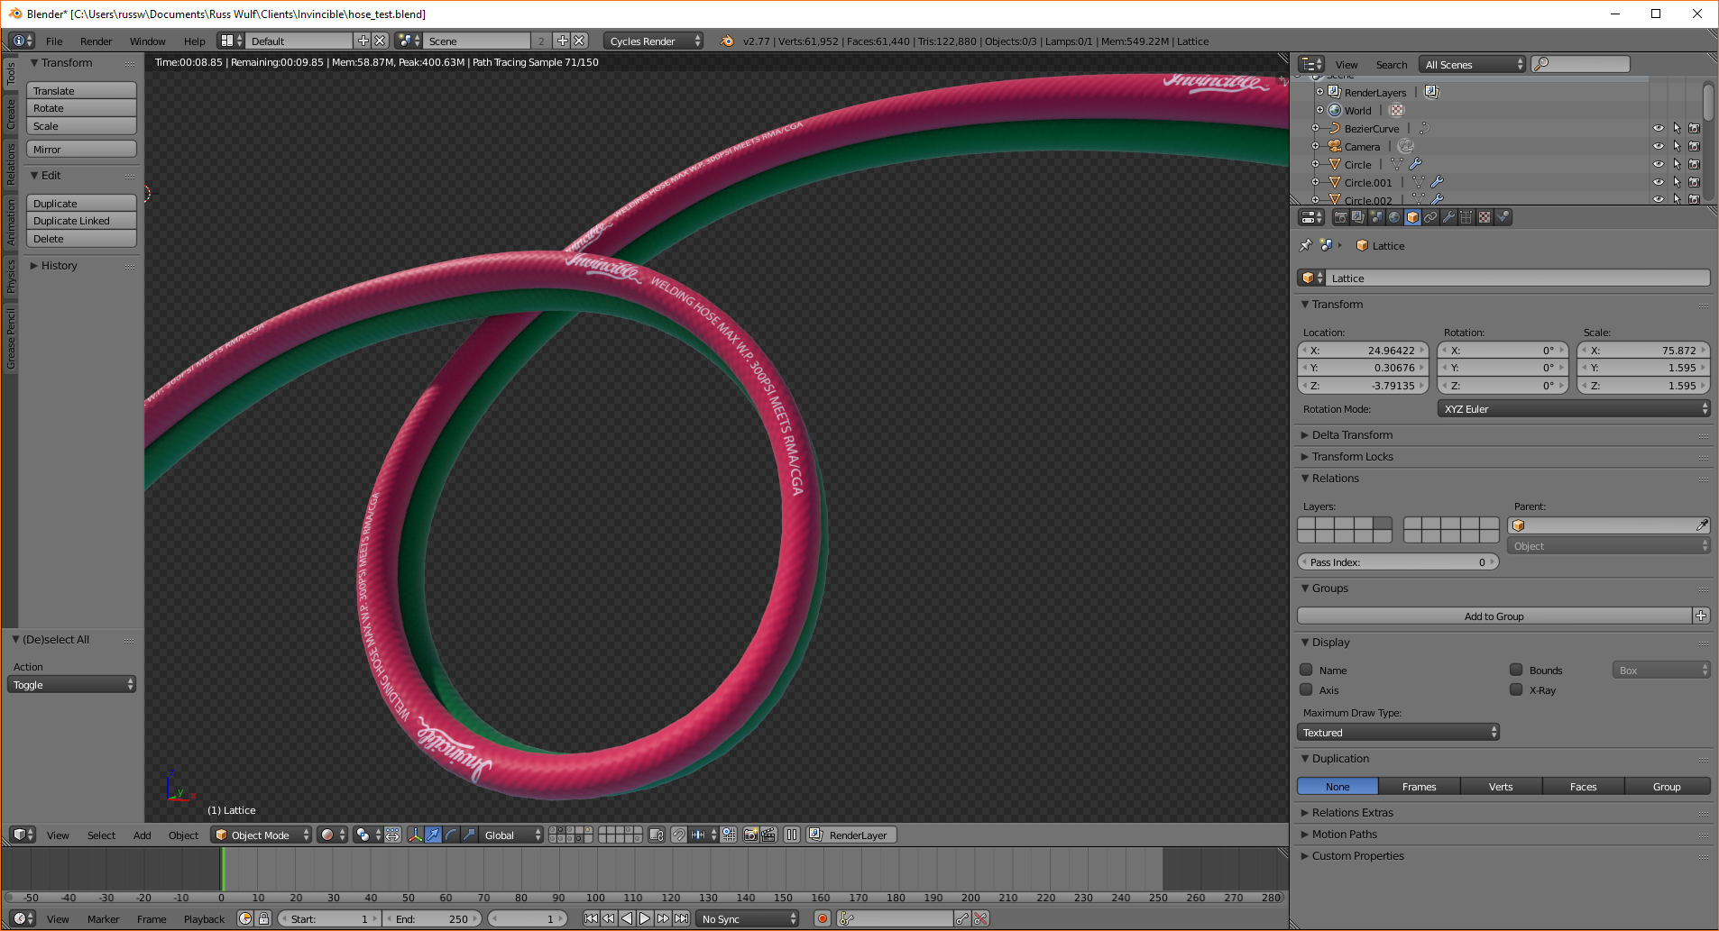Toggle renderability of Camera in outliner

click(1695, 146)
